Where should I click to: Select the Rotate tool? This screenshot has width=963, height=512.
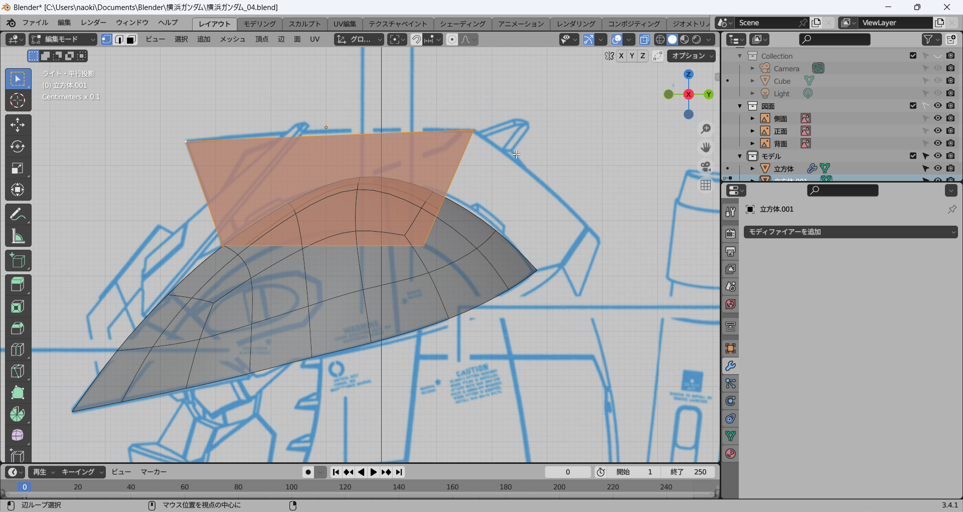pyautogui.click(x=18, y=146)
